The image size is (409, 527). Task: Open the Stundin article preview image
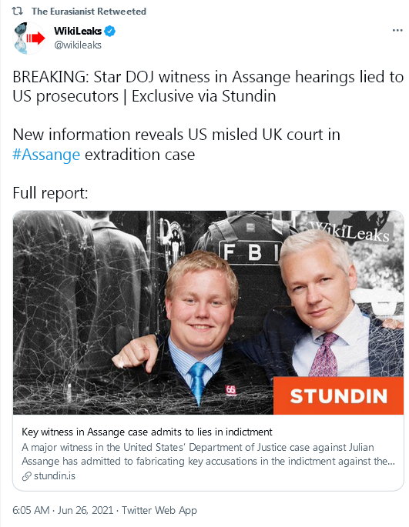tap(208, 312)
